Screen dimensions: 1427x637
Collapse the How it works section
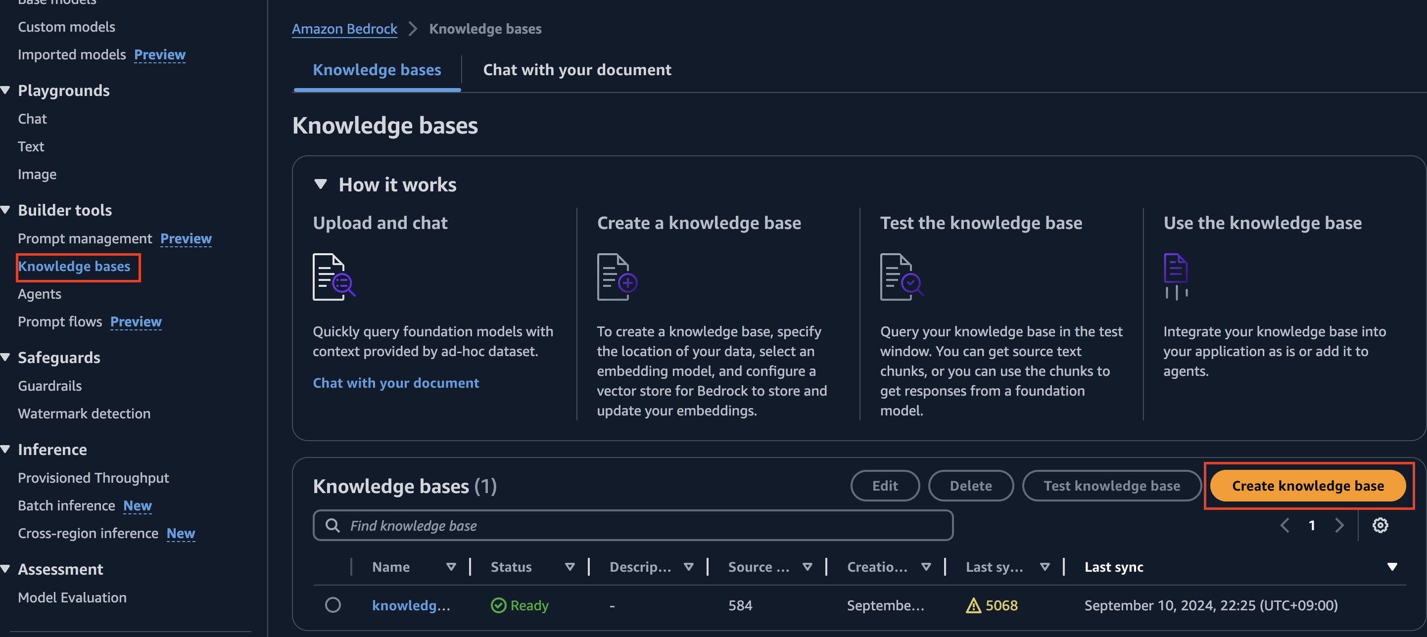pyautogui.click(x=320, y=184)
